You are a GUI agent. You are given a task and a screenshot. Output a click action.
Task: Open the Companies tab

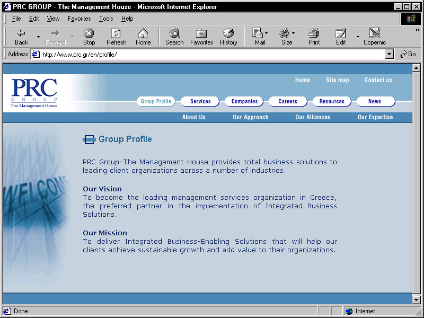click(x=244, y=101)
